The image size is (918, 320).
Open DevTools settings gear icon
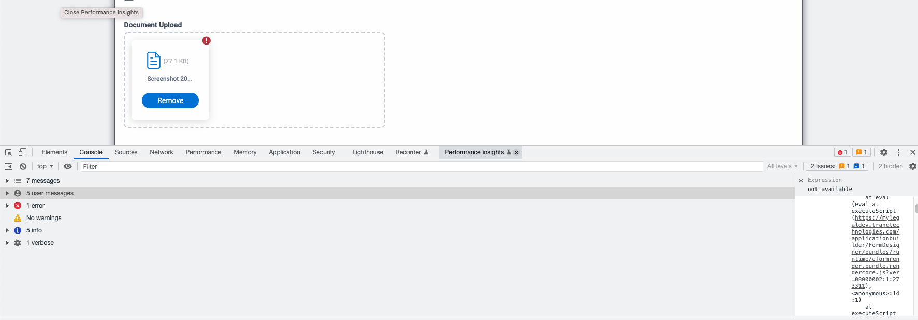(x=884, y=152)
